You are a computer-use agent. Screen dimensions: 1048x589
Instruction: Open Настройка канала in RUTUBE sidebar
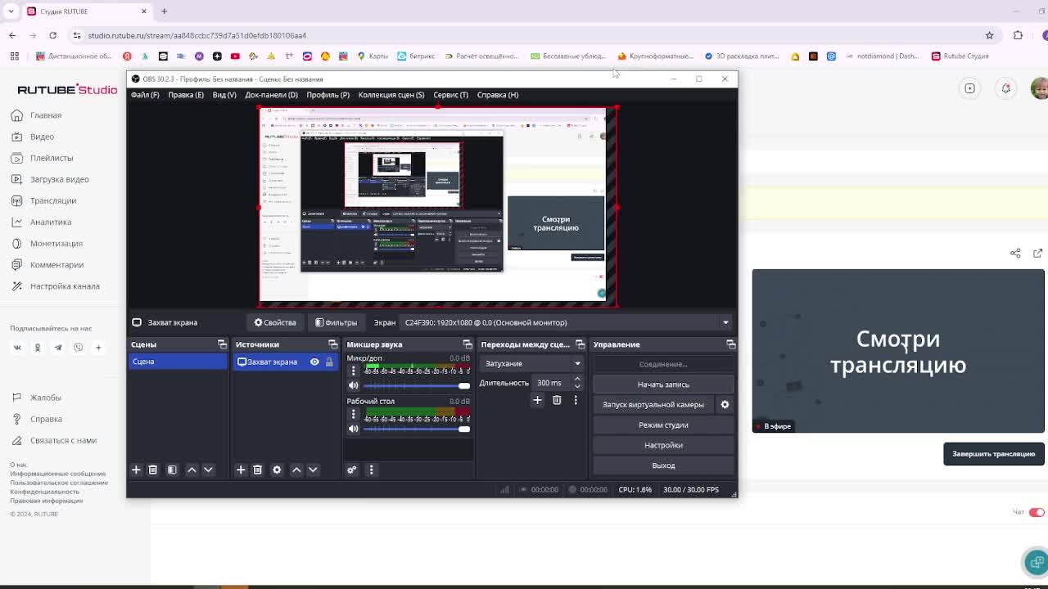pyautogui.click(x=65, y=286)
